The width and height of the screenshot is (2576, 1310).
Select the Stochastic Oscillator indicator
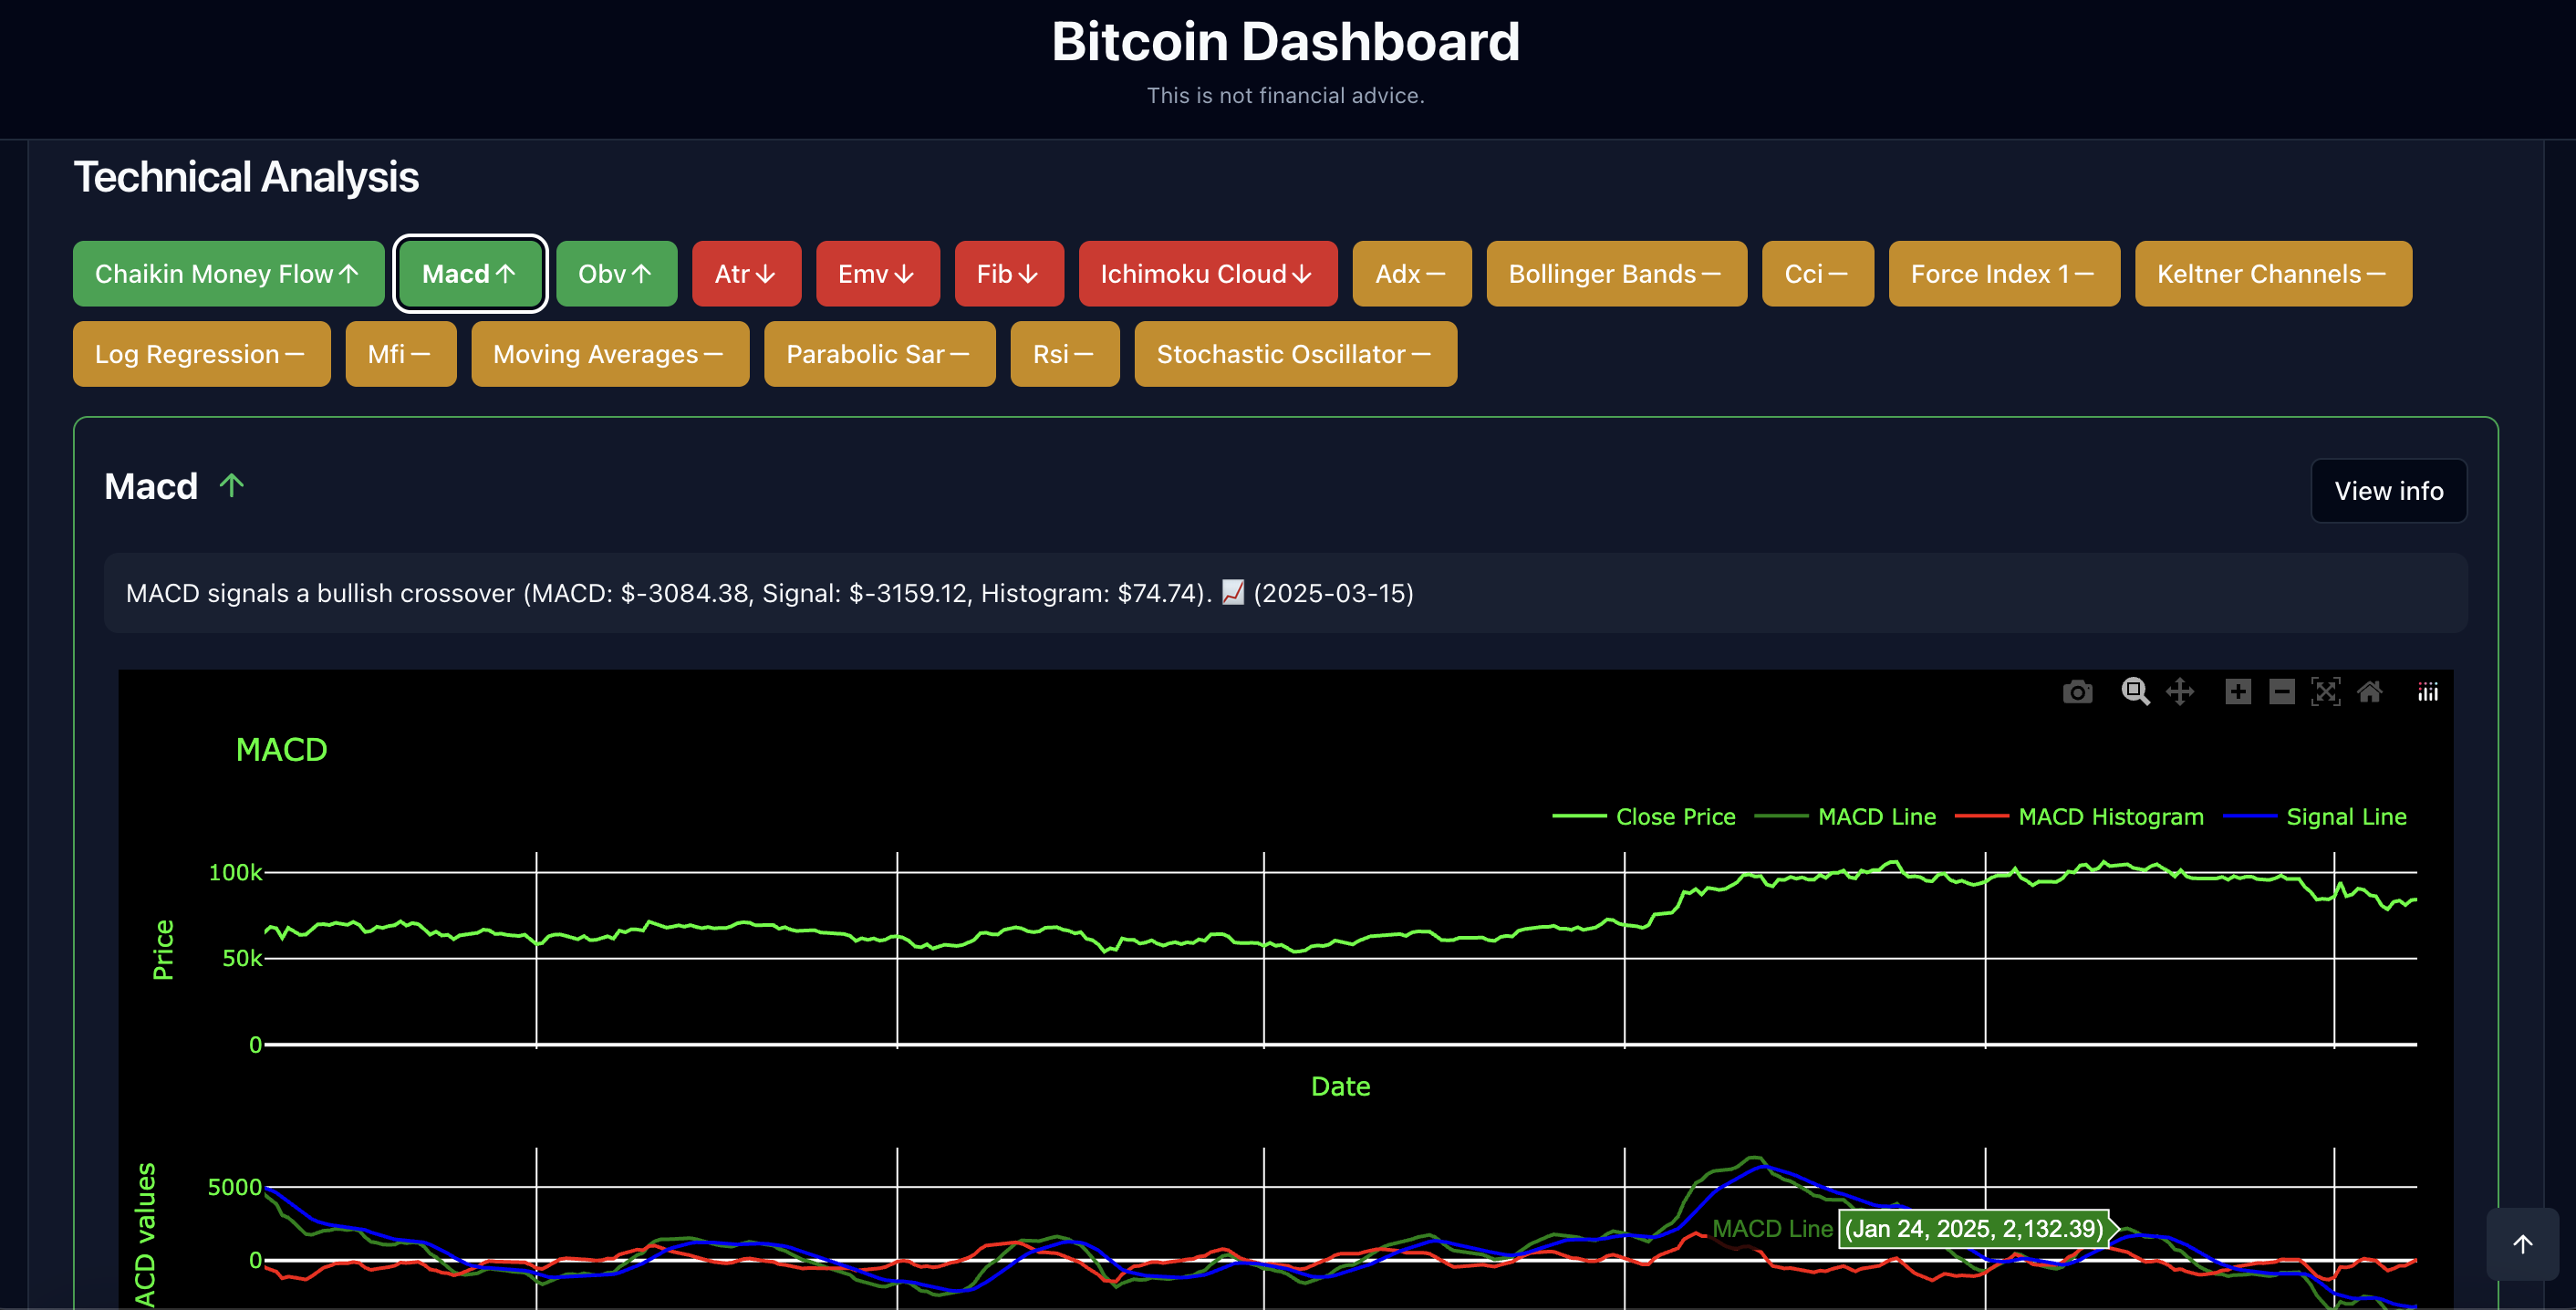1295,354
